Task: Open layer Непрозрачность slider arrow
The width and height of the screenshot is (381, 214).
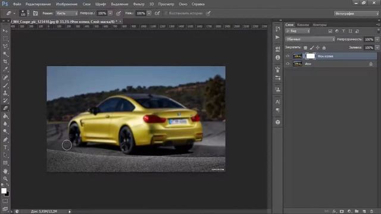Action: coord(377,39)
